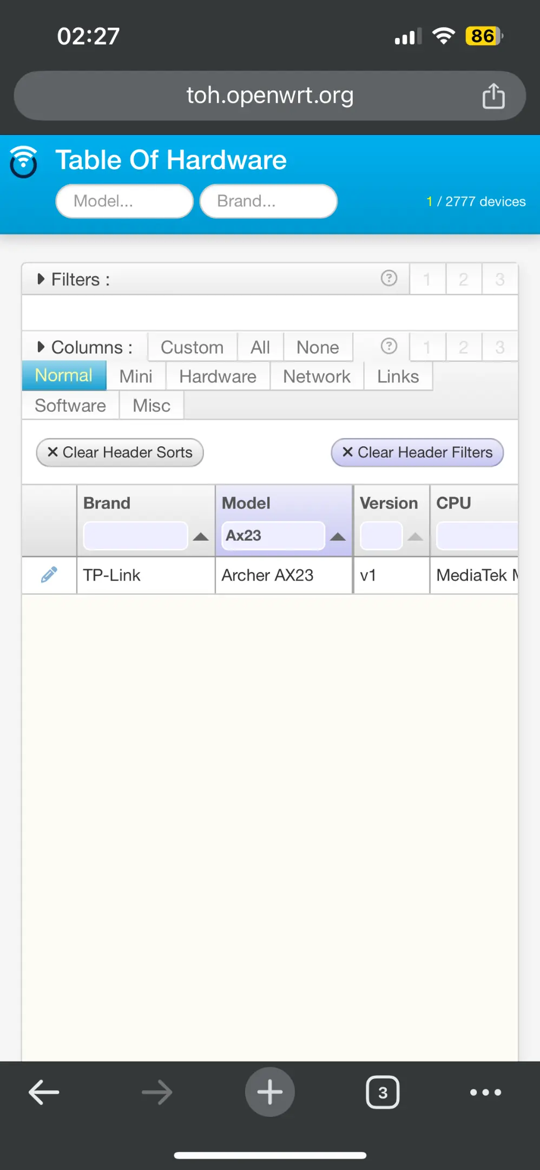
Task: Click the Brand column header label
Action: pyautogui.click(x=107, y=503)
